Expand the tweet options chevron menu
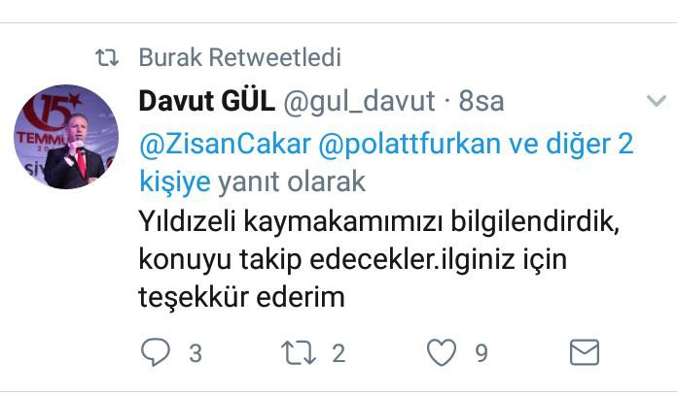The height and width of the screenshot is (396, 677). point(657,101)
